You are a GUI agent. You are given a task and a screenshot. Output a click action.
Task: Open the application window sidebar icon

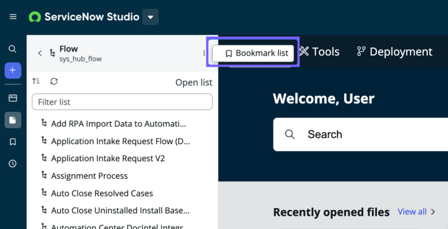pyautogui.click(x=13, y=98)
